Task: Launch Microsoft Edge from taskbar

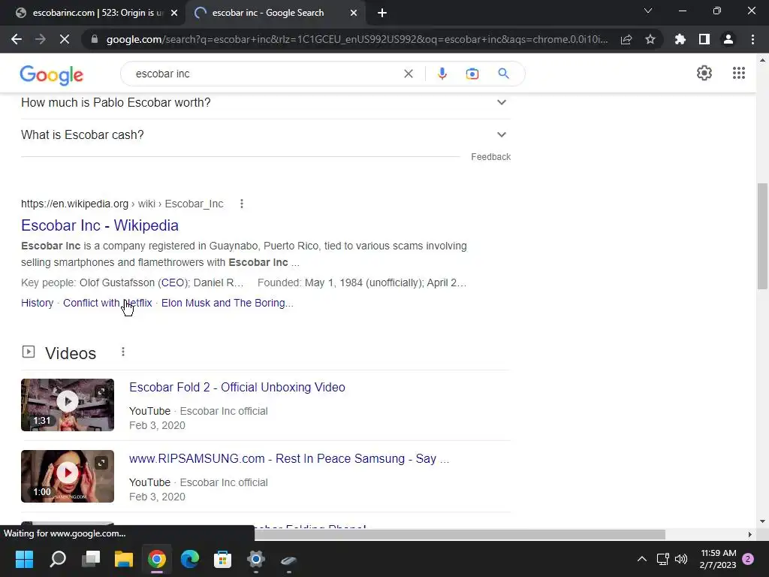Action: click(190, 559)
